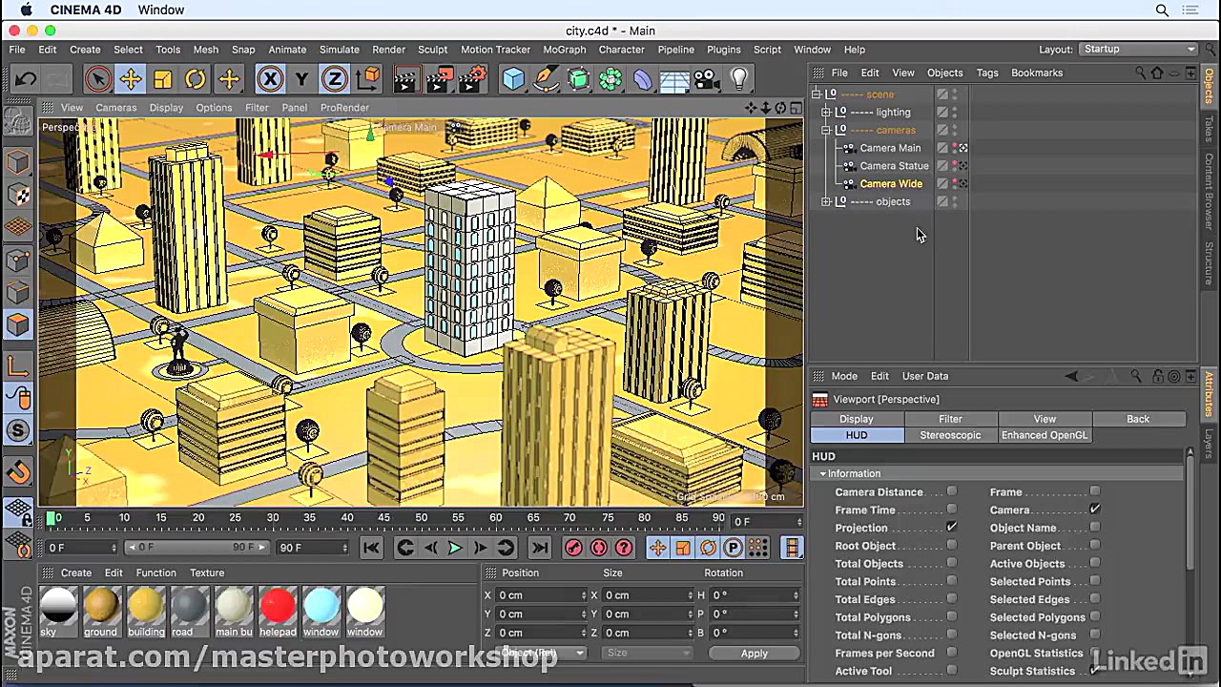Enable the Frames per Second checkbox
The height and width of the screenshot is (687, 1221).
click(951, 653)
